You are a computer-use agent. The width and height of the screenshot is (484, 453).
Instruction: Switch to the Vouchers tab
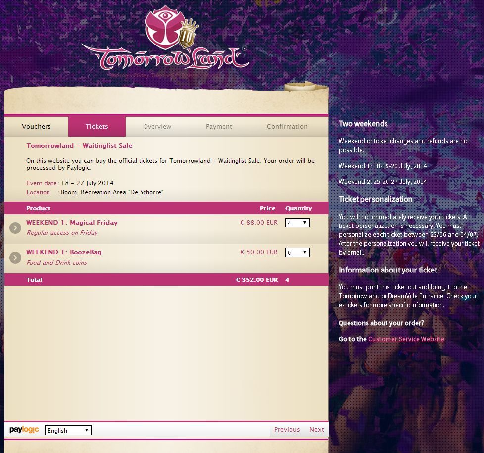[x=37, y=127]
